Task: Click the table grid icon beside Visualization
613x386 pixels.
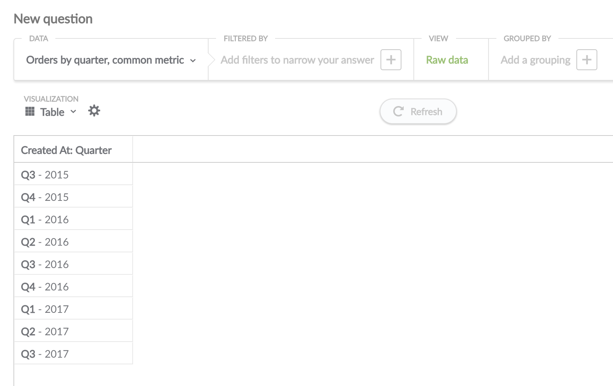Action: pyautogui.click(x=30, y=111)
